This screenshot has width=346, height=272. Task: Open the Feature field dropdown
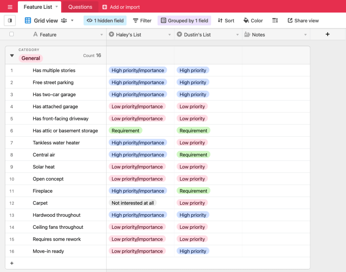point(101,34)
